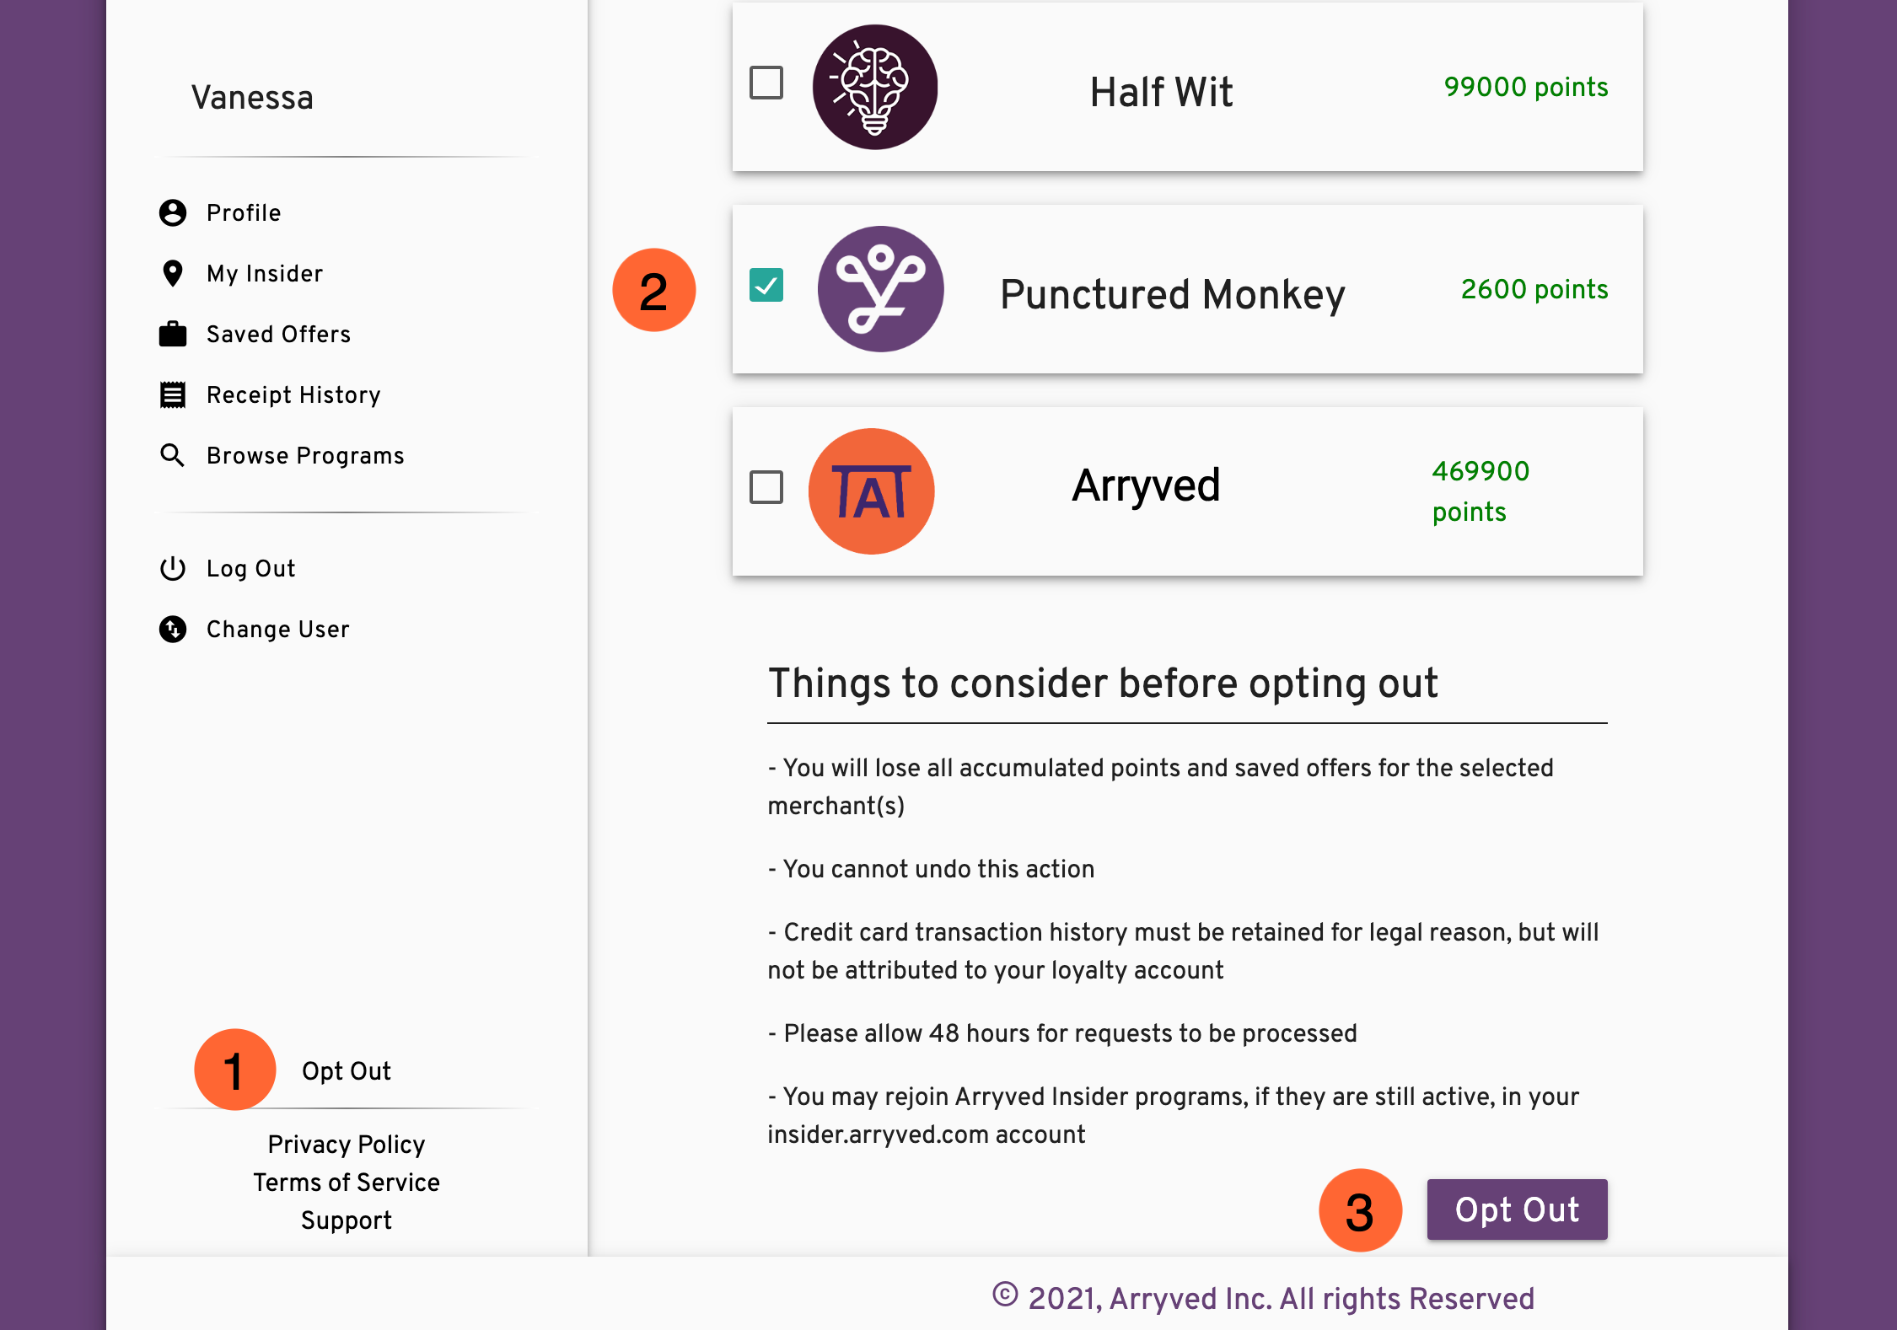The image size is (1897, 1330).
Task: Open the Terms of Service link
Action: 347,1183
